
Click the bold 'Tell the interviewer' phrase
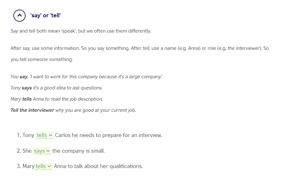point(32,110)
